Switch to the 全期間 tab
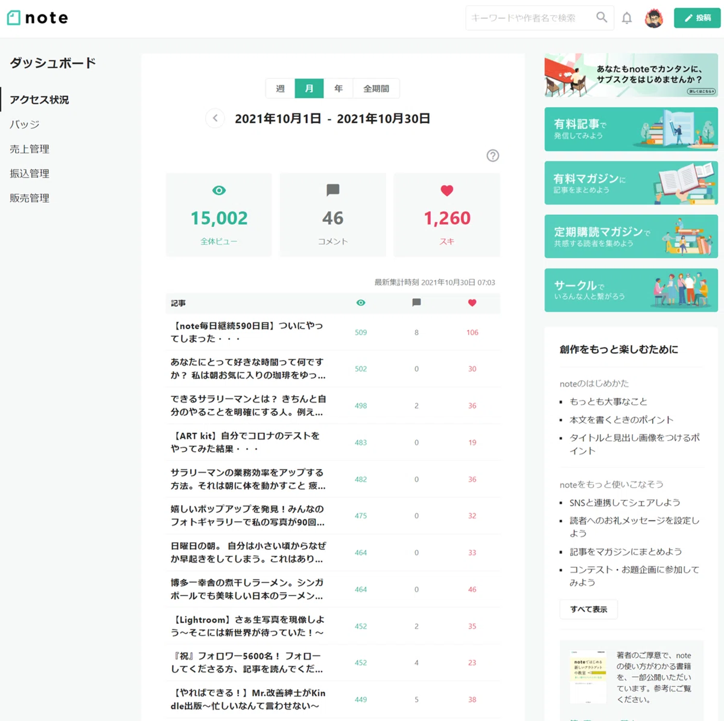 [x=376, y=89]
